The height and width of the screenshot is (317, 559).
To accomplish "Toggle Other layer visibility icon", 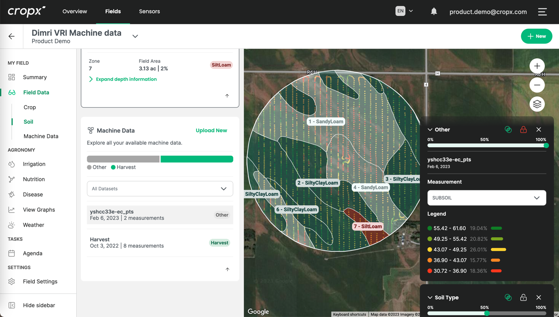I will (508, 130).
